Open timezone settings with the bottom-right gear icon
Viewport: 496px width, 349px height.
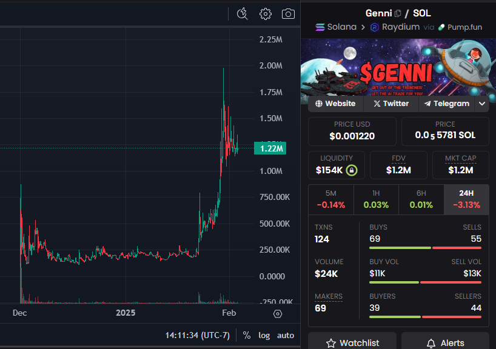coord(278,314)
